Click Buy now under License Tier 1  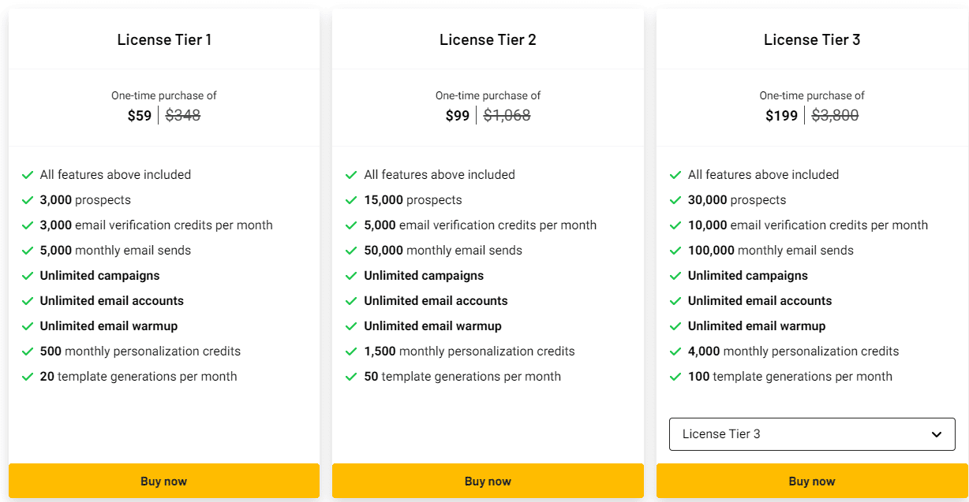point(164,481)
